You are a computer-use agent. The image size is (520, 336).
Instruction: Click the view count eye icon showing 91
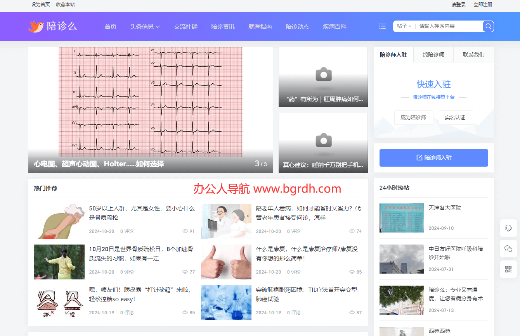click(x=186, y=231)
